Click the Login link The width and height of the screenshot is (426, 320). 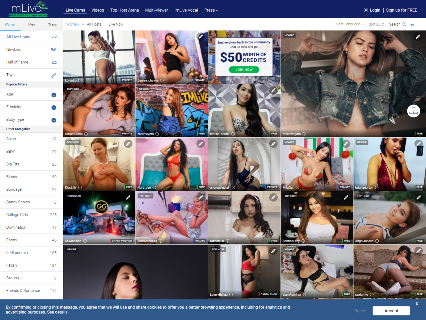click(x=375, y=10)
